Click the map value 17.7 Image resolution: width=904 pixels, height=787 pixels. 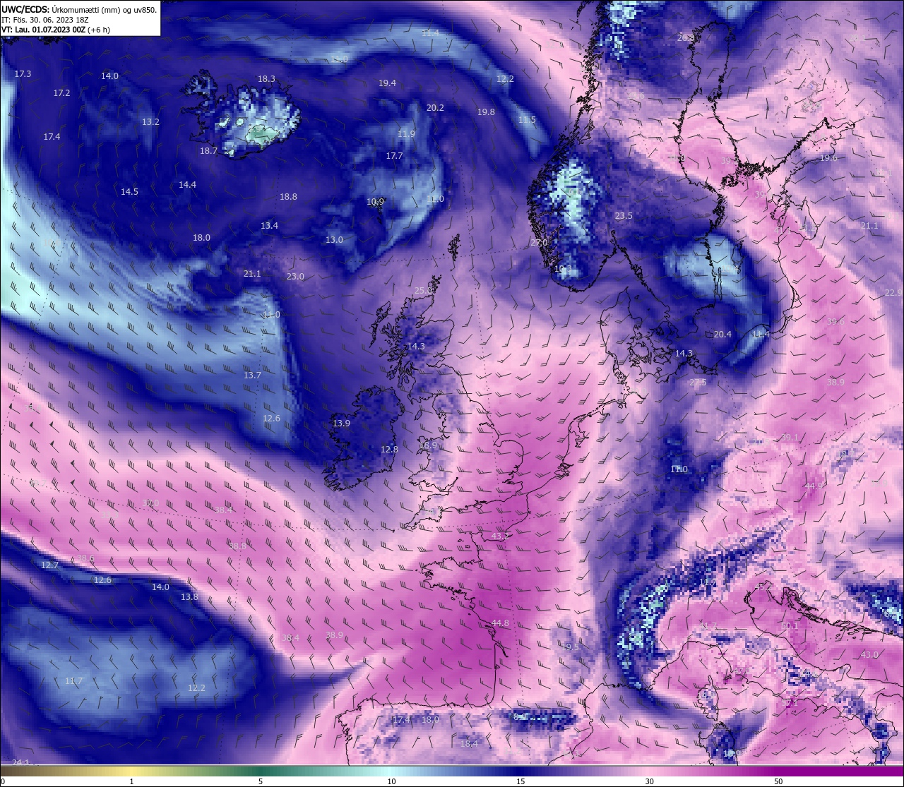[x=394, y=156]
